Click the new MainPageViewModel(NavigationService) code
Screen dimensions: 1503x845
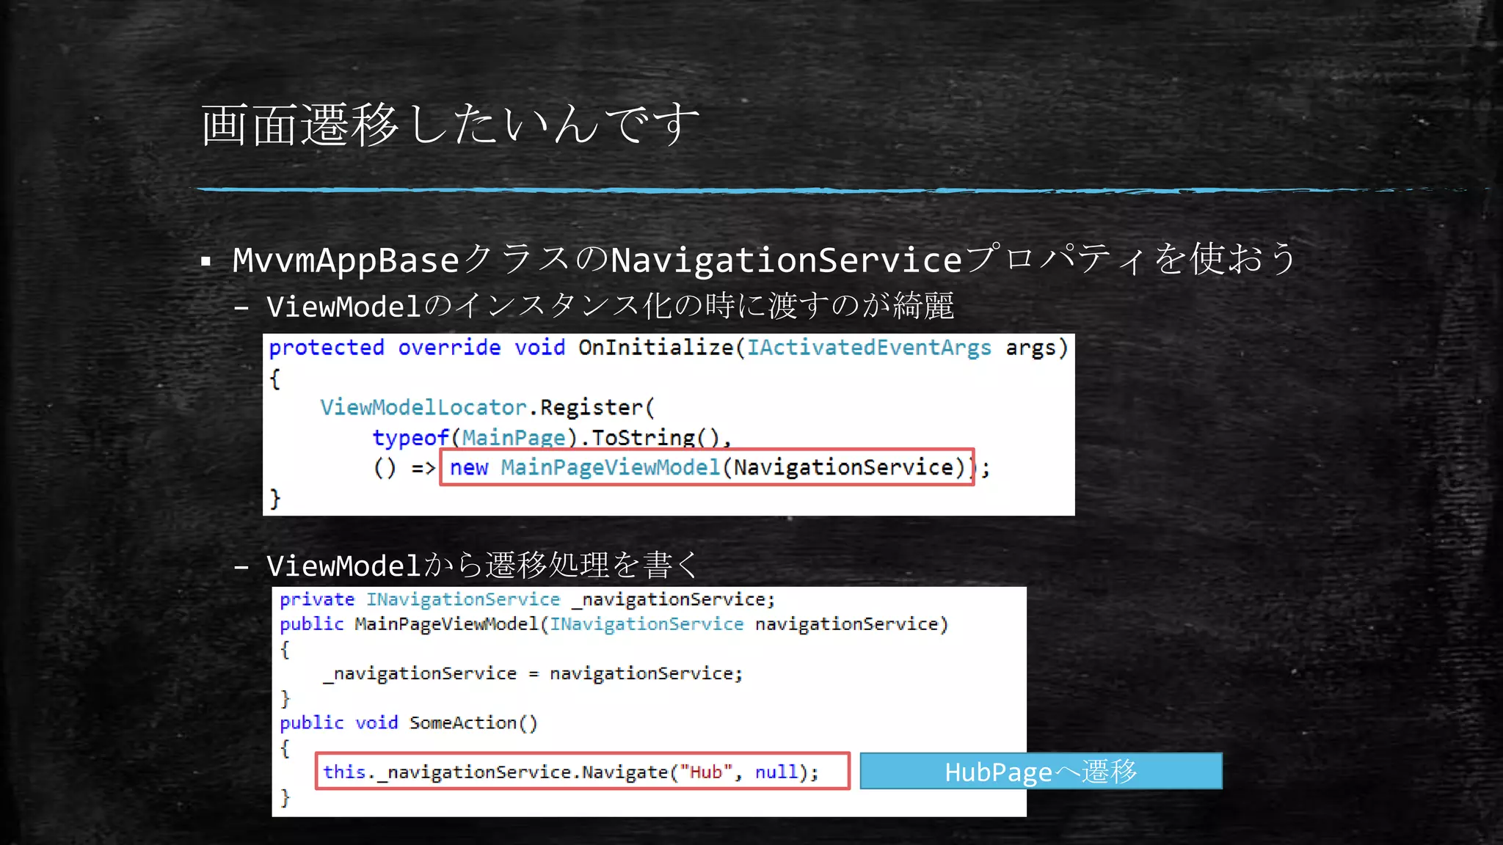(x=707, y=467)
